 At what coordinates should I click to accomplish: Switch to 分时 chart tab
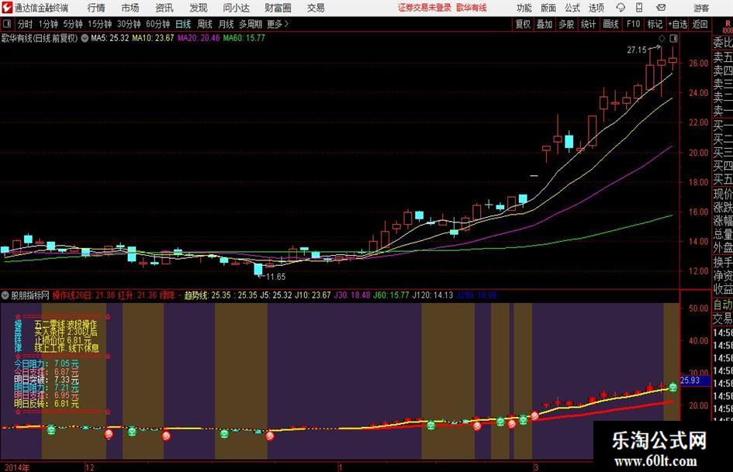(x=25, y=24)
